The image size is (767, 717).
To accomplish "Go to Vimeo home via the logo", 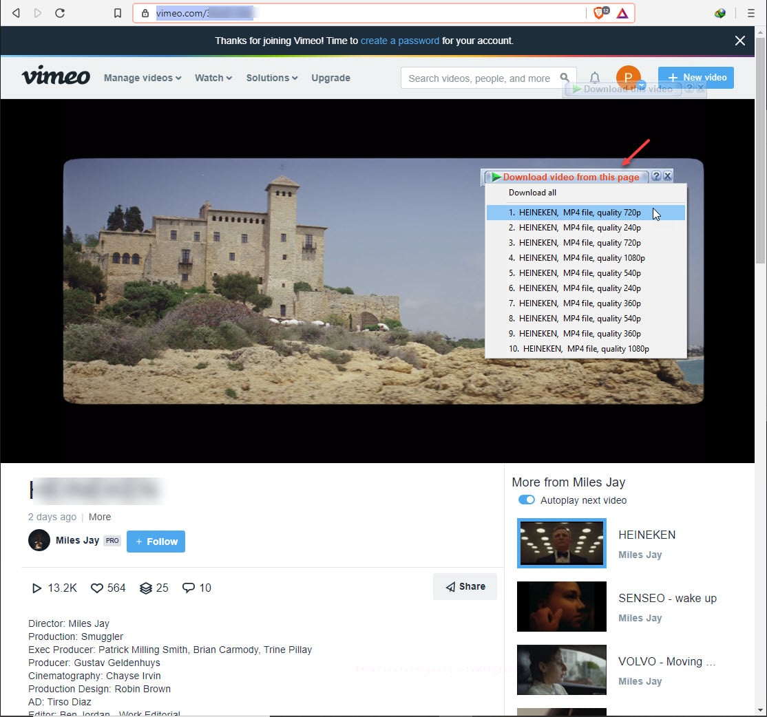I will pyautogui.click(x=56, y=76).
